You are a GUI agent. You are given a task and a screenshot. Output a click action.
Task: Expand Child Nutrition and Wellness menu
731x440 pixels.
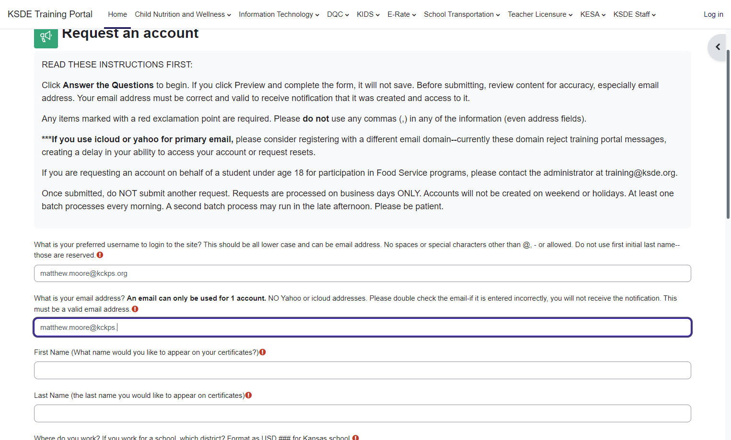(183, 14)
